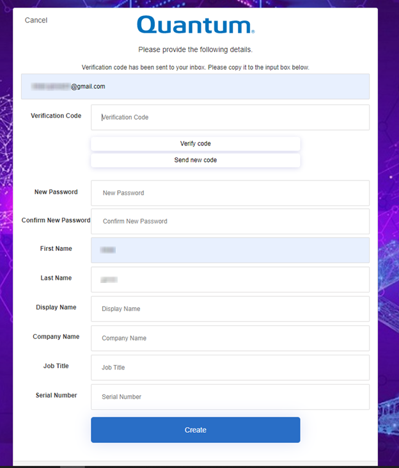
Task: Click the bold Company Name label
Action: (x=56, y=337)
